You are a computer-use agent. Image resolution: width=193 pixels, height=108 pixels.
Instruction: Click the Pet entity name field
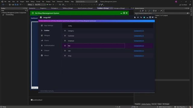point(96,46)
